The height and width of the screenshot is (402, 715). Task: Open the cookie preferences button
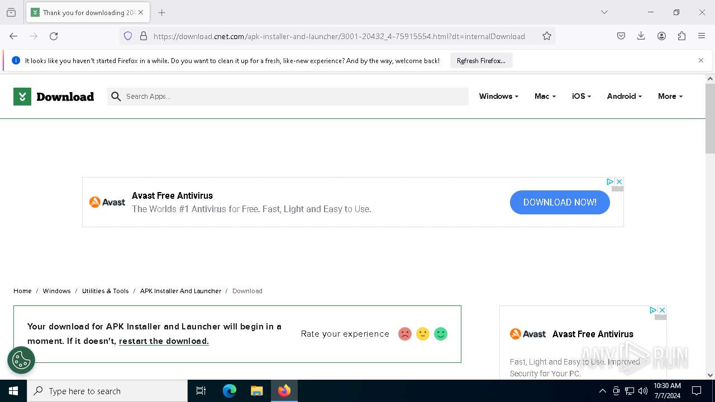tap(21, 360)
